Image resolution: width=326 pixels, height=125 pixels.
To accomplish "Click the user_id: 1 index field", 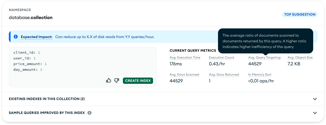I will pyautogui.click(x=25, y=58).
